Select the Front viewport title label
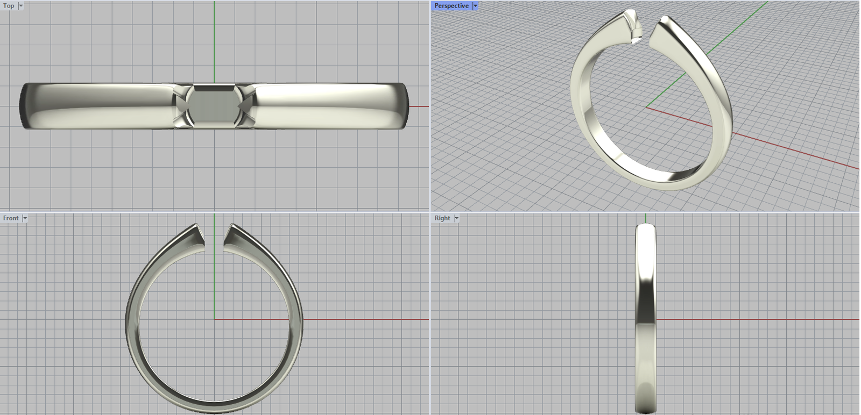The height and width of the screenshot is (415, 861). 11,218
